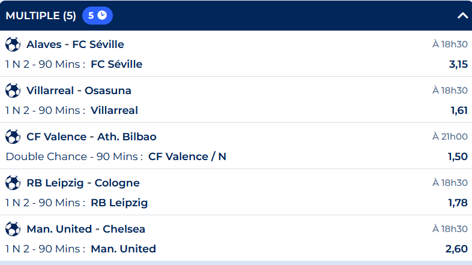Screen dimensions: 472x265
Task: Open the Villarreal - Osasuna match
Action: coord(79,91)
